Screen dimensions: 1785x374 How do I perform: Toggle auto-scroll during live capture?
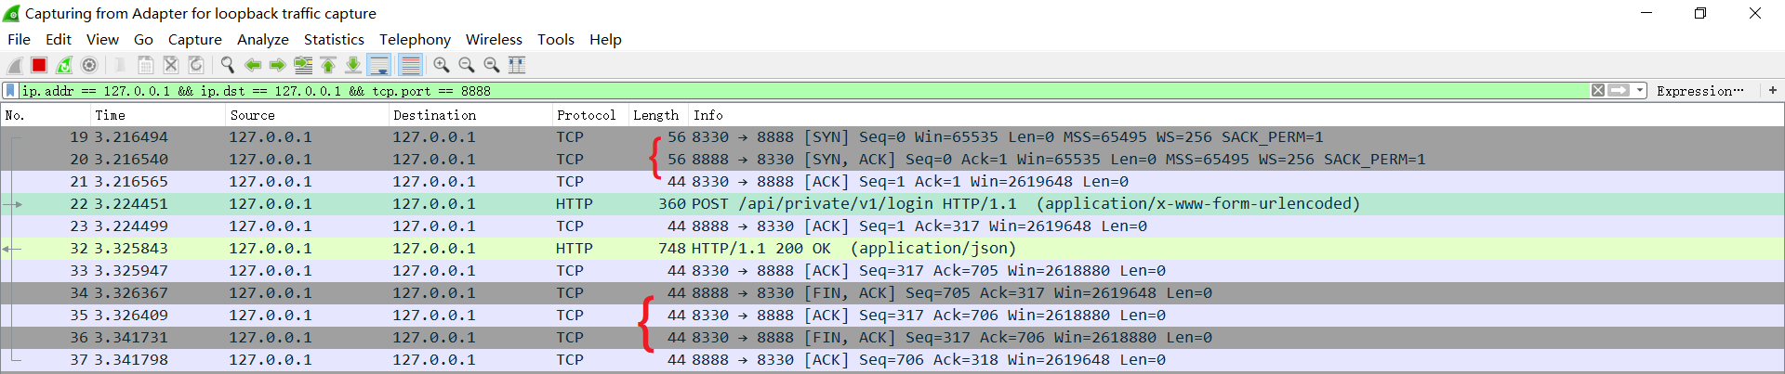pyautogui.click(x=379, y=65)
